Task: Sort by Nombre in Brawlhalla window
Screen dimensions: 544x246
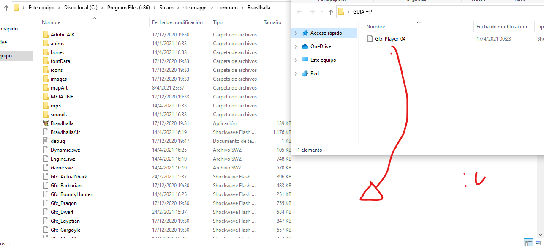Action: click(x=52, y=22)
